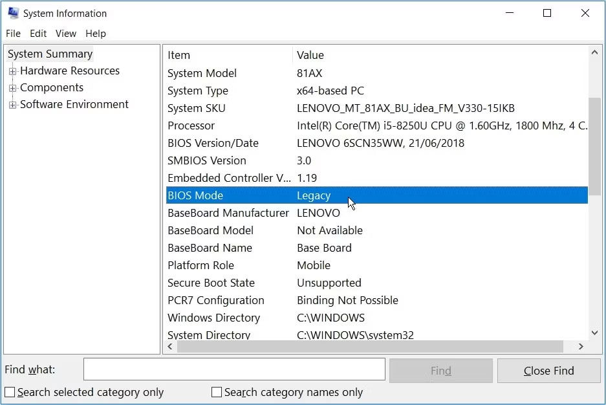Select the Processor row

pyautogui.click(x=377, y=126)
